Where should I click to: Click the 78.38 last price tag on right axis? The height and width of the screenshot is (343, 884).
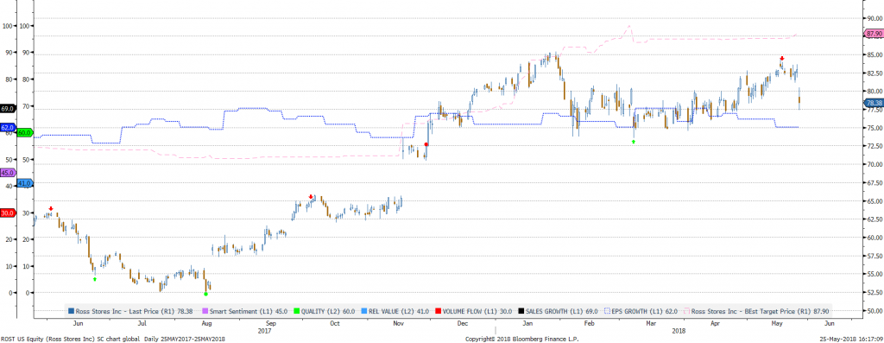(874, 103)
